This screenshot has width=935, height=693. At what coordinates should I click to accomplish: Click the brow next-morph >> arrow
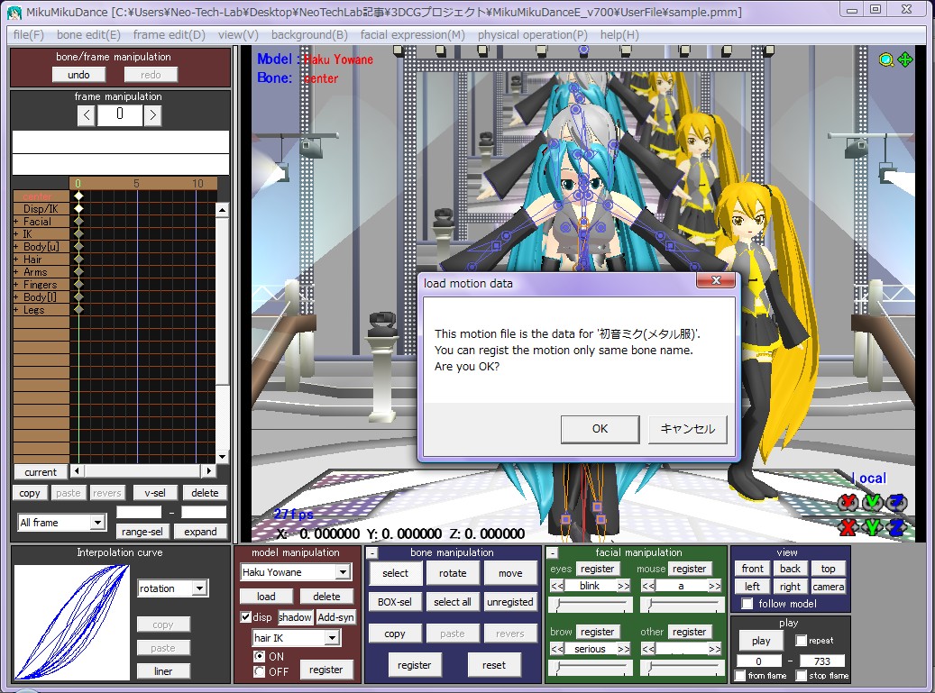[624, 649]
